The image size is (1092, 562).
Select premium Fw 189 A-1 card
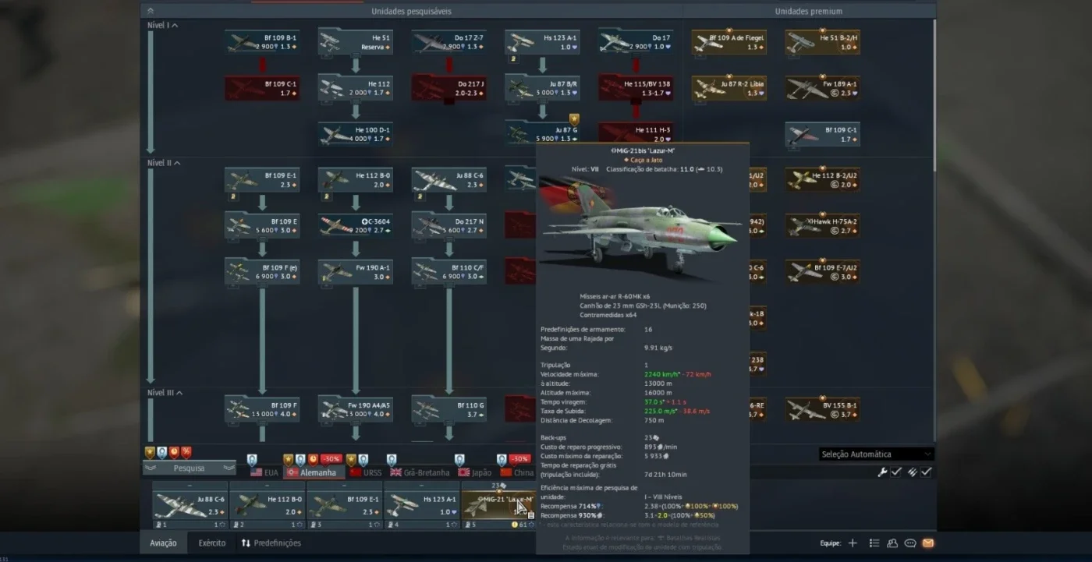tap(822, 88)
